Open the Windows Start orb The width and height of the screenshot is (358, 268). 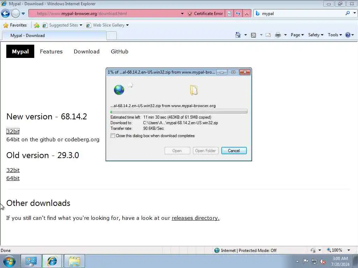click(9, 261)
